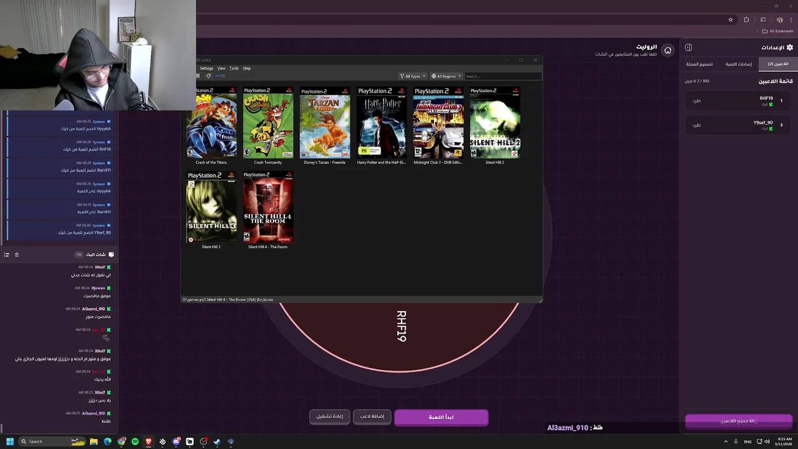Open the View menu in PCSX2
Viewport: 798px width, 449px height.
pos(221,68)
